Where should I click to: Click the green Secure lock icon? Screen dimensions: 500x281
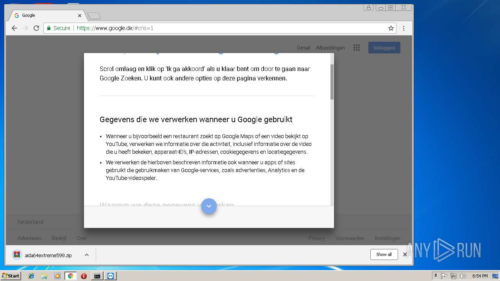[x=49, y=28]
